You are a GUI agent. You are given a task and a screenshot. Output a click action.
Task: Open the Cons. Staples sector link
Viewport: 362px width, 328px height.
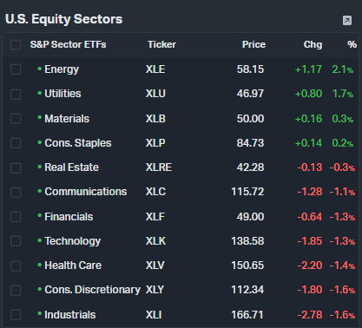coord(78,143)
